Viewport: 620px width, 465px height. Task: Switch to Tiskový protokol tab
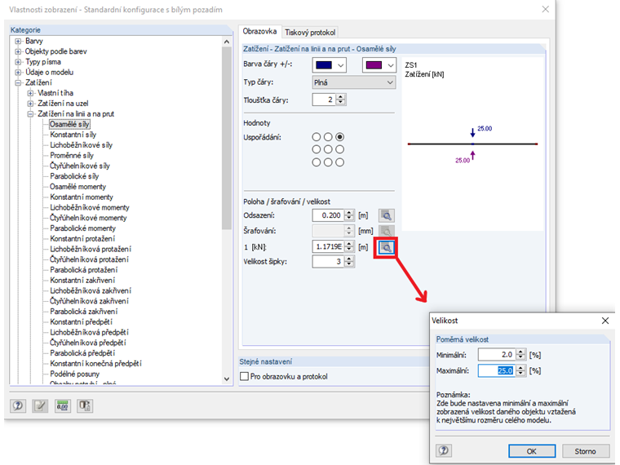(310, 33)
